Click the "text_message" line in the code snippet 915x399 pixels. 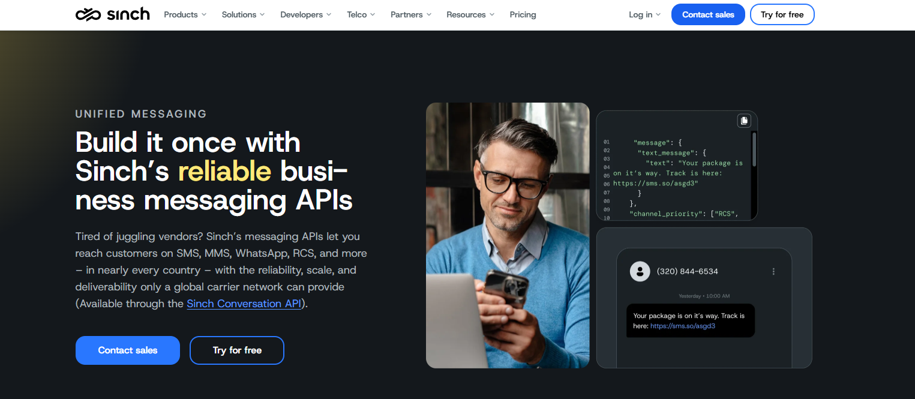672,153
